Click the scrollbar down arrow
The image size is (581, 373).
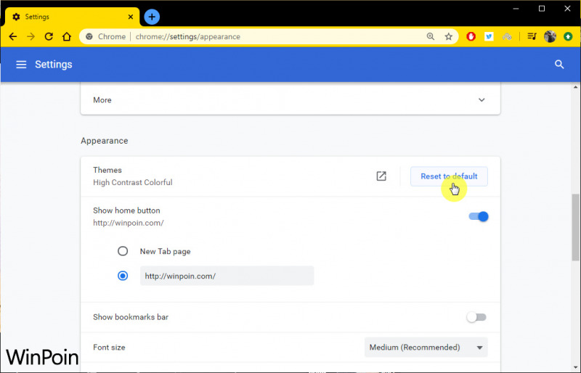(575, 366)
